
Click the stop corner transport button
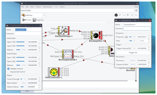click(120, 15)
